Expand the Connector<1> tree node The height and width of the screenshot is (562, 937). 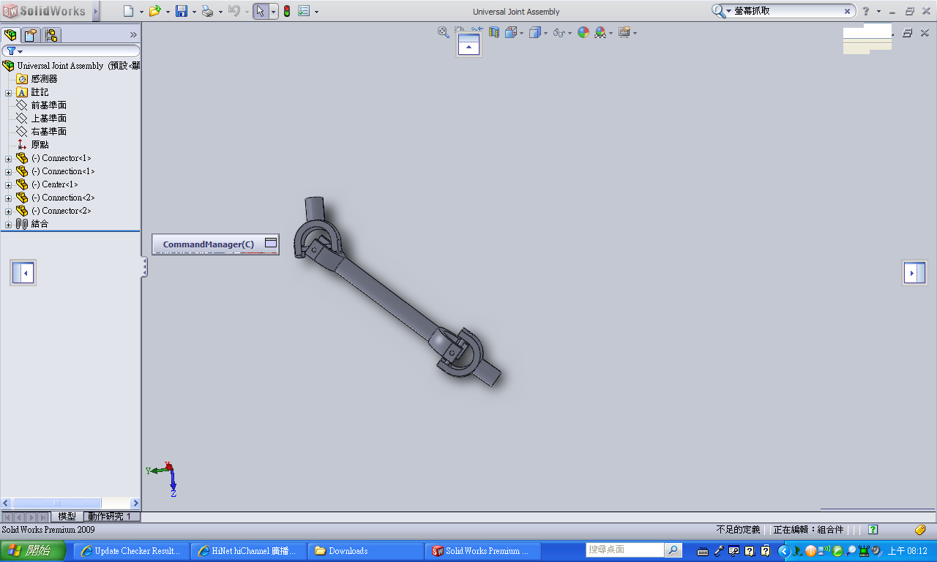(x=9, y=159)
